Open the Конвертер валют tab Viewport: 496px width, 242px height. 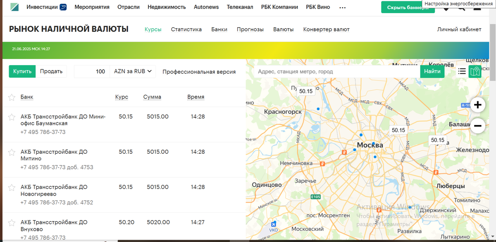point(327,29)
